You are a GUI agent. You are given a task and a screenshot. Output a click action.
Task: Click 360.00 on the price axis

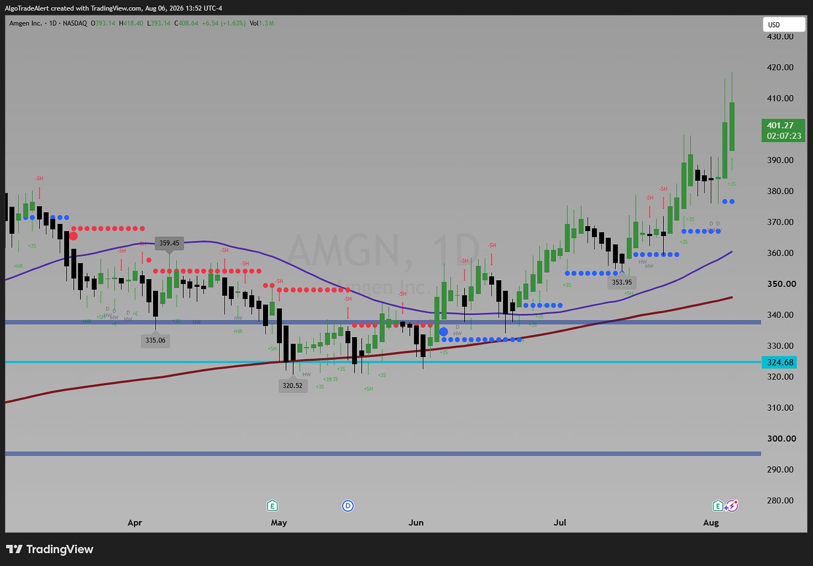click(780, 253)
